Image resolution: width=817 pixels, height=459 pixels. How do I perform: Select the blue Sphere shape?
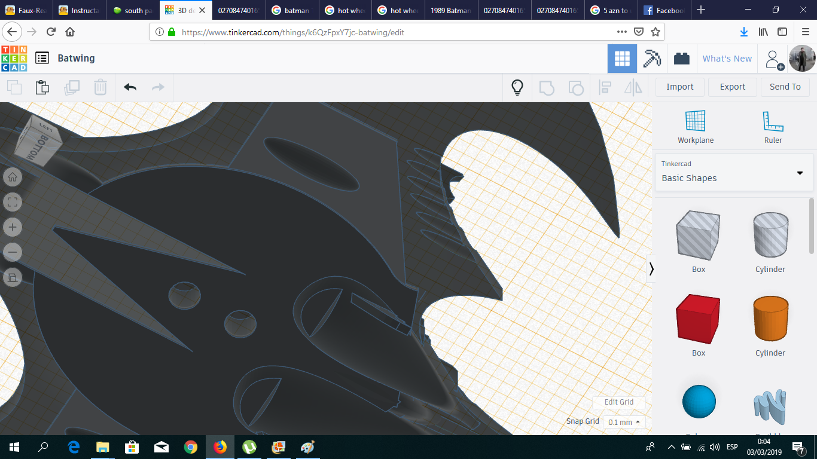tap(699, 402)
